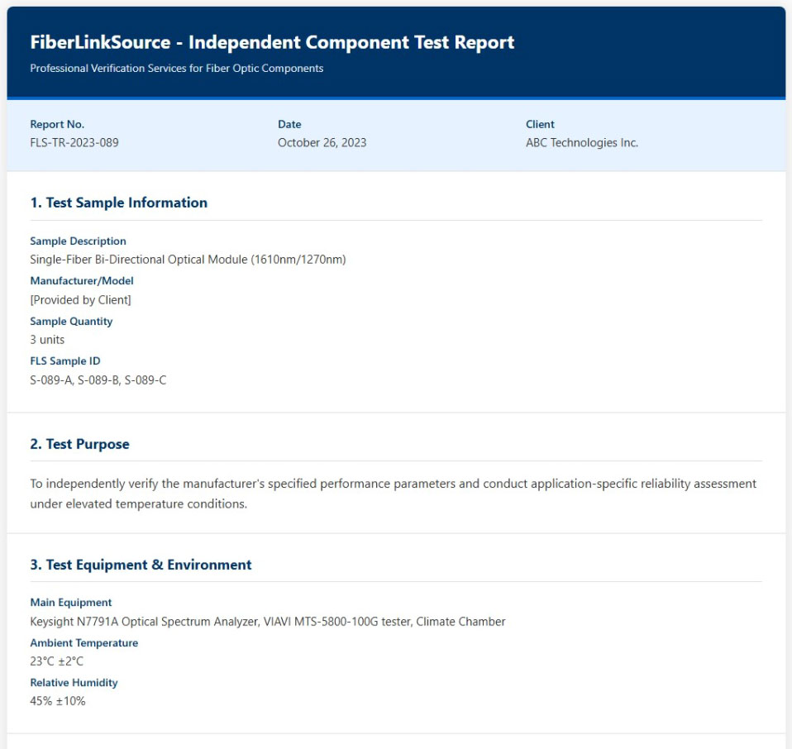Click the FiberLinkSource report title heading
Image resolution: width=792 pixels, height=749 pixels.
(272, 43)
